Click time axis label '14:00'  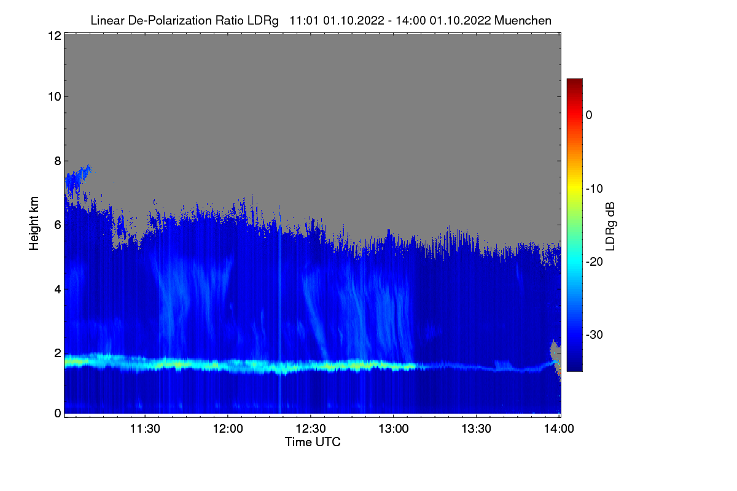[x=560, y=429]
